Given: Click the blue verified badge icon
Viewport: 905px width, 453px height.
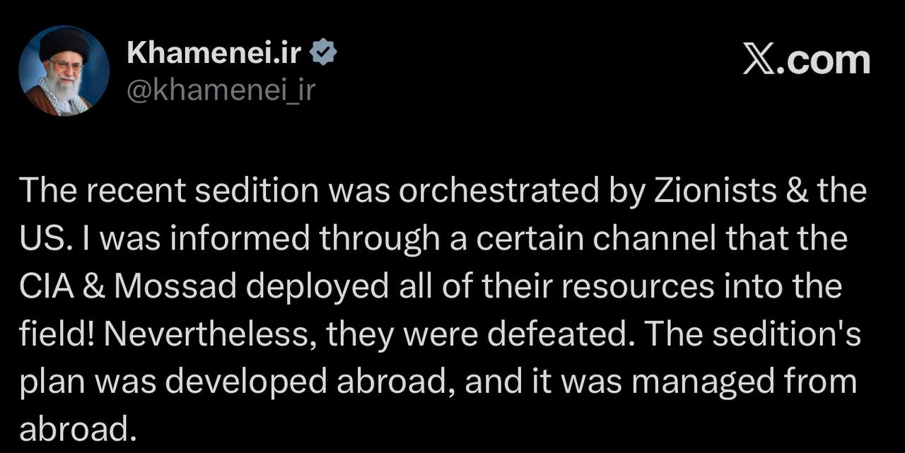Looking at the screenshot, I should [x=324, y=54].
